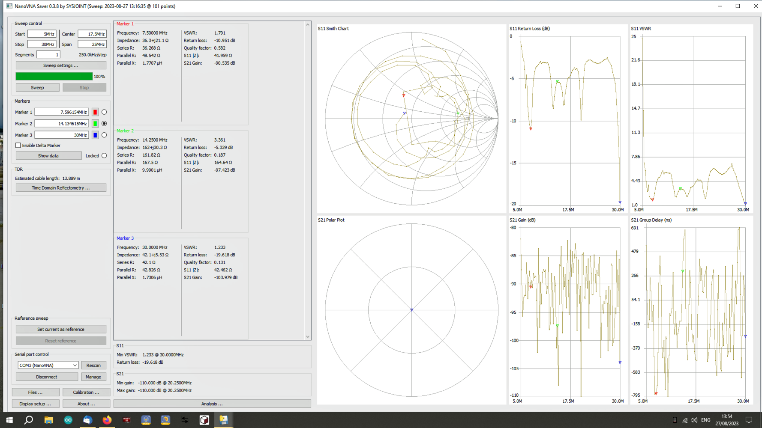Screen dimensions: 762x428
Task: Select Marker 3 radio button
Action: click(x=104, y=135)
